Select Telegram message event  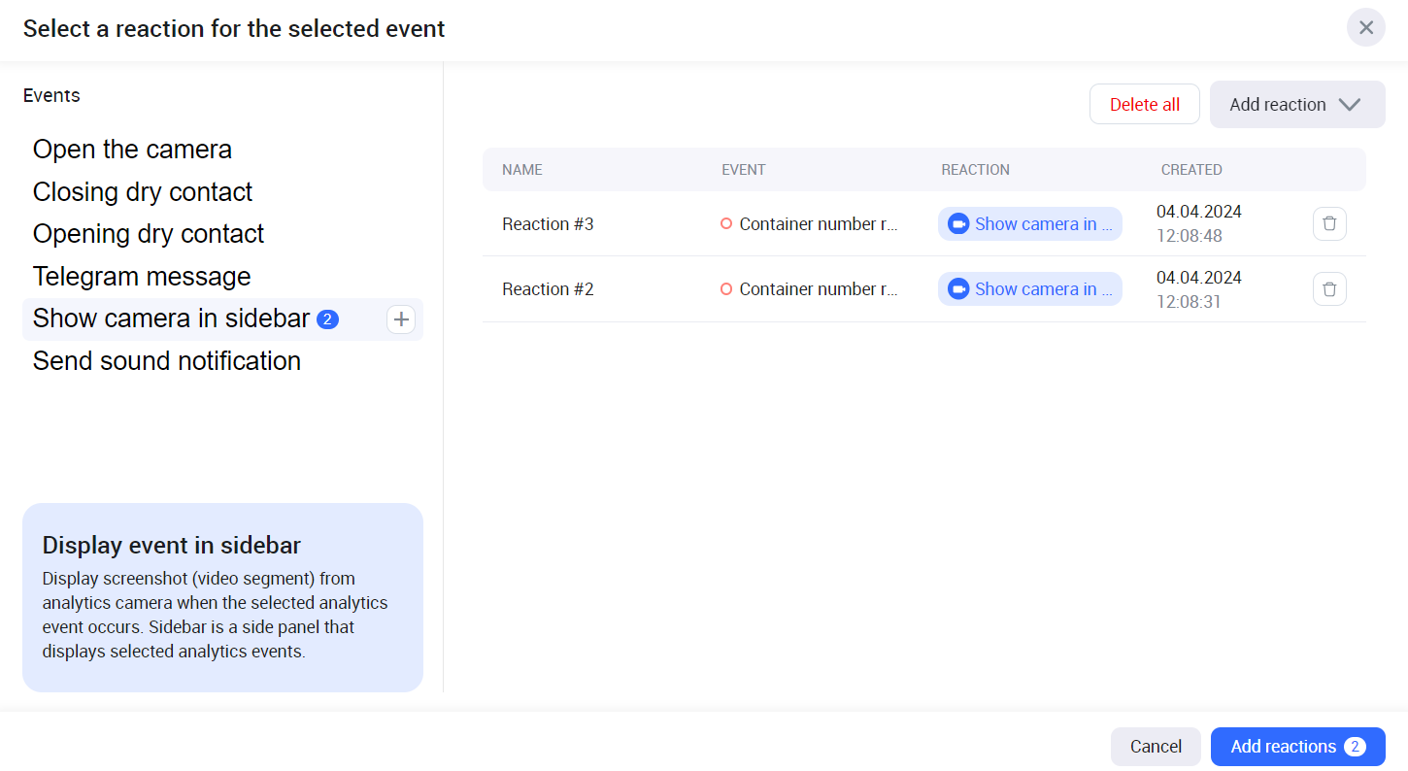142,277
